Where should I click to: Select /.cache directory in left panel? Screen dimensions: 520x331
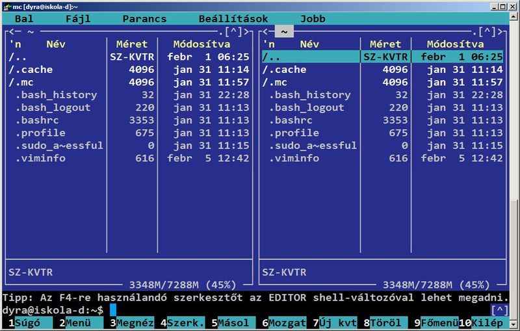129,70
